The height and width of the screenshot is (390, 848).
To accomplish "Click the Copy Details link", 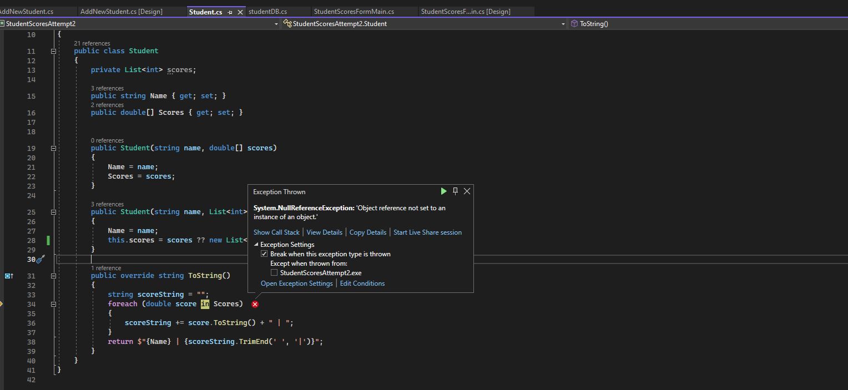I will pyautogui.click(x=367, y=232).
